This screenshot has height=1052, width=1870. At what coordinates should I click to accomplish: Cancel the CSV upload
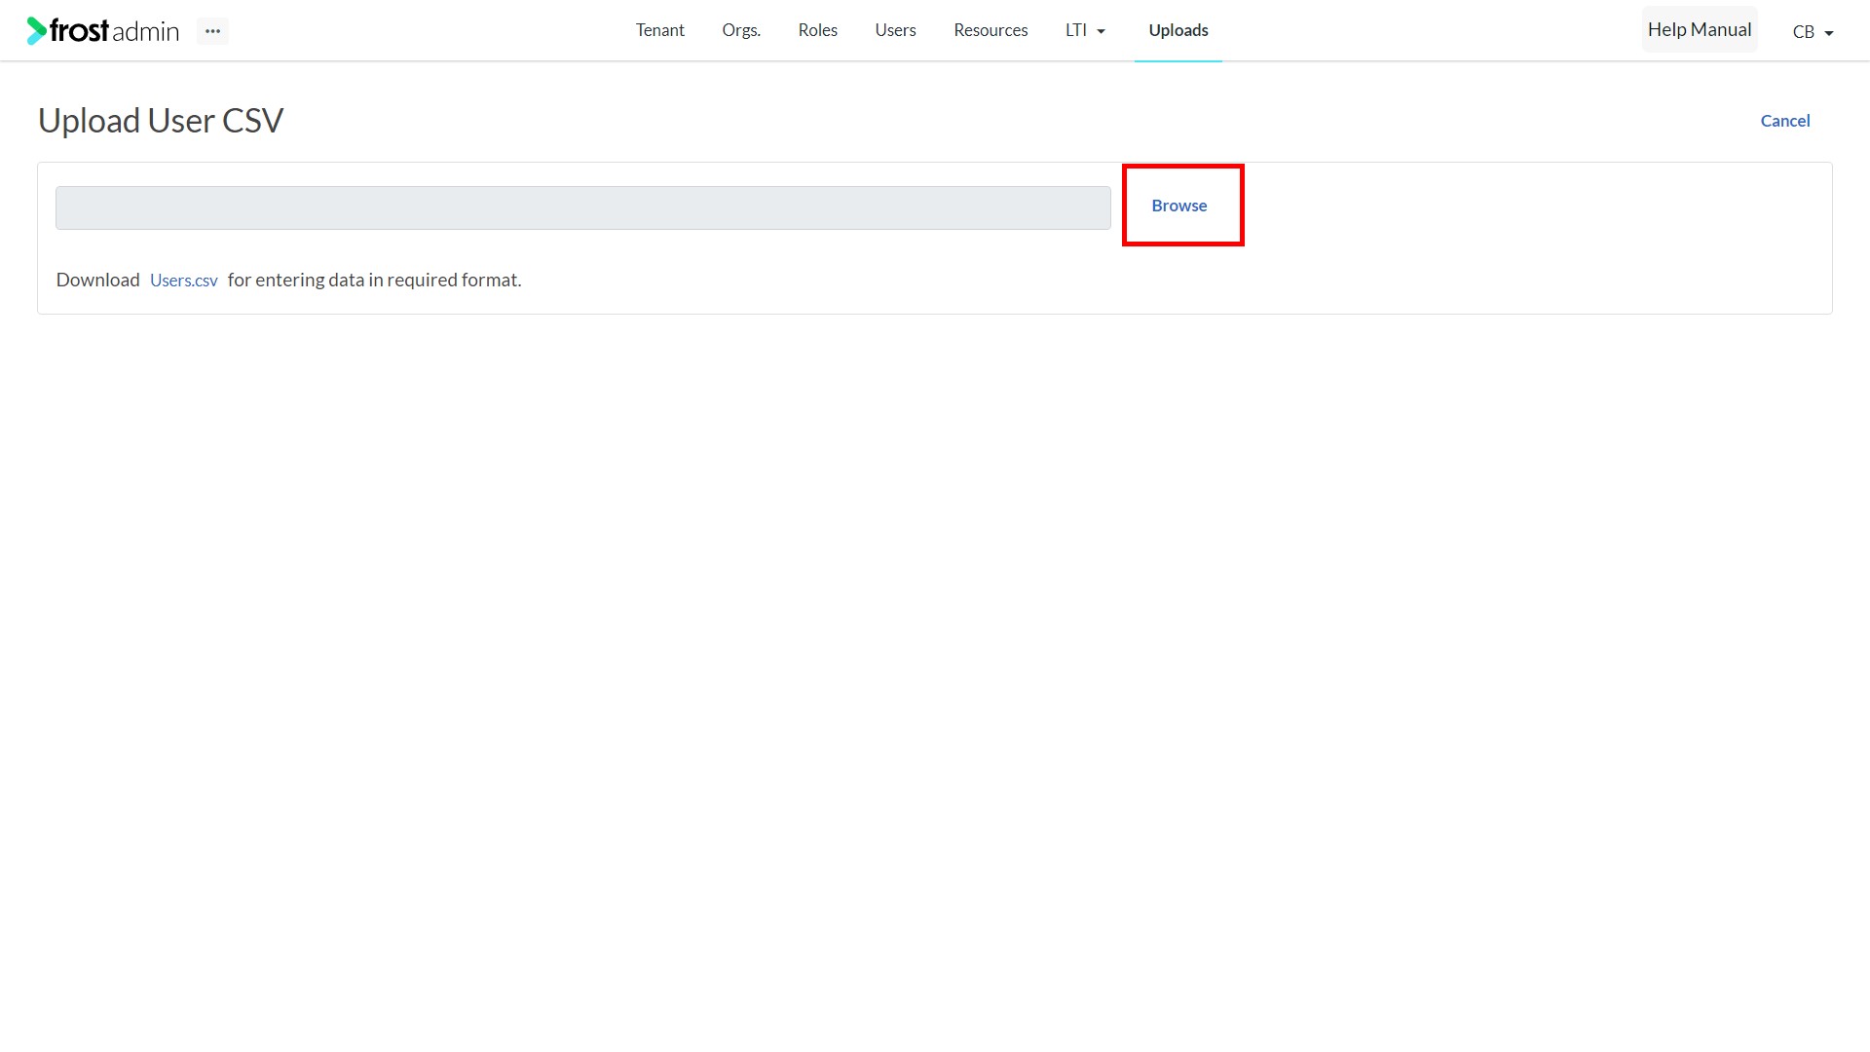click(1785, 121)
